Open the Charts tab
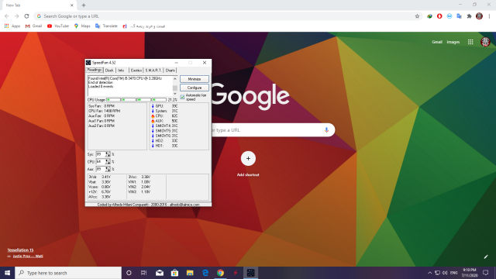 [170, 71]
